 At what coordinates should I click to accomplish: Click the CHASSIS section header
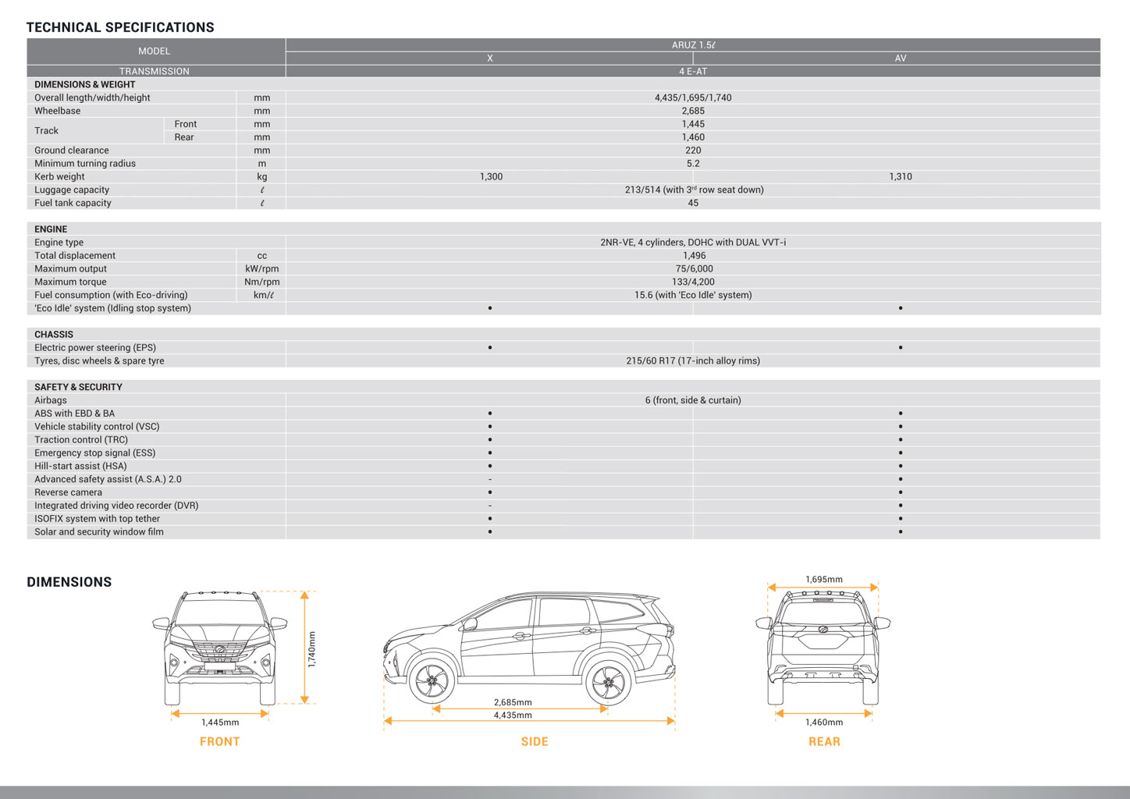pos(54,335)
